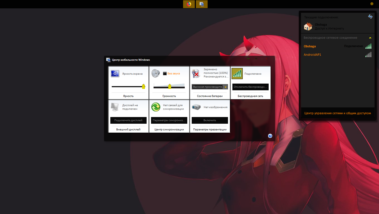The image size is (379, 214).
Task: Click the 'Состояние батареи' tile caption
Action: pos(210,96)
